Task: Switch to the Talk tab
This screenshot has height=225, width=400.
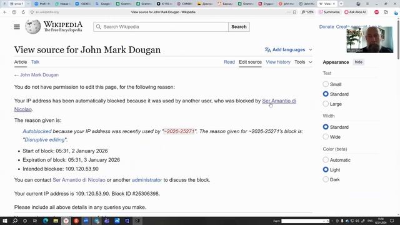Action: 35,62
